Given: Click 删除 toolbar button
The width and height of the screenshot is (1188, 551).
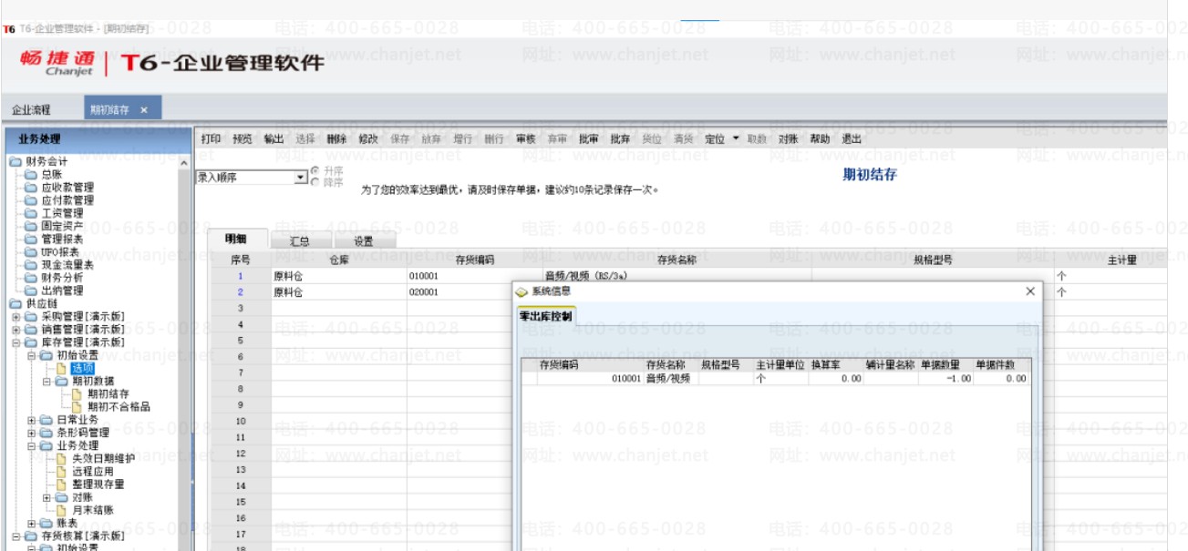Looking at the screenshot, I should pyautogui.click(x=336, y=139).
